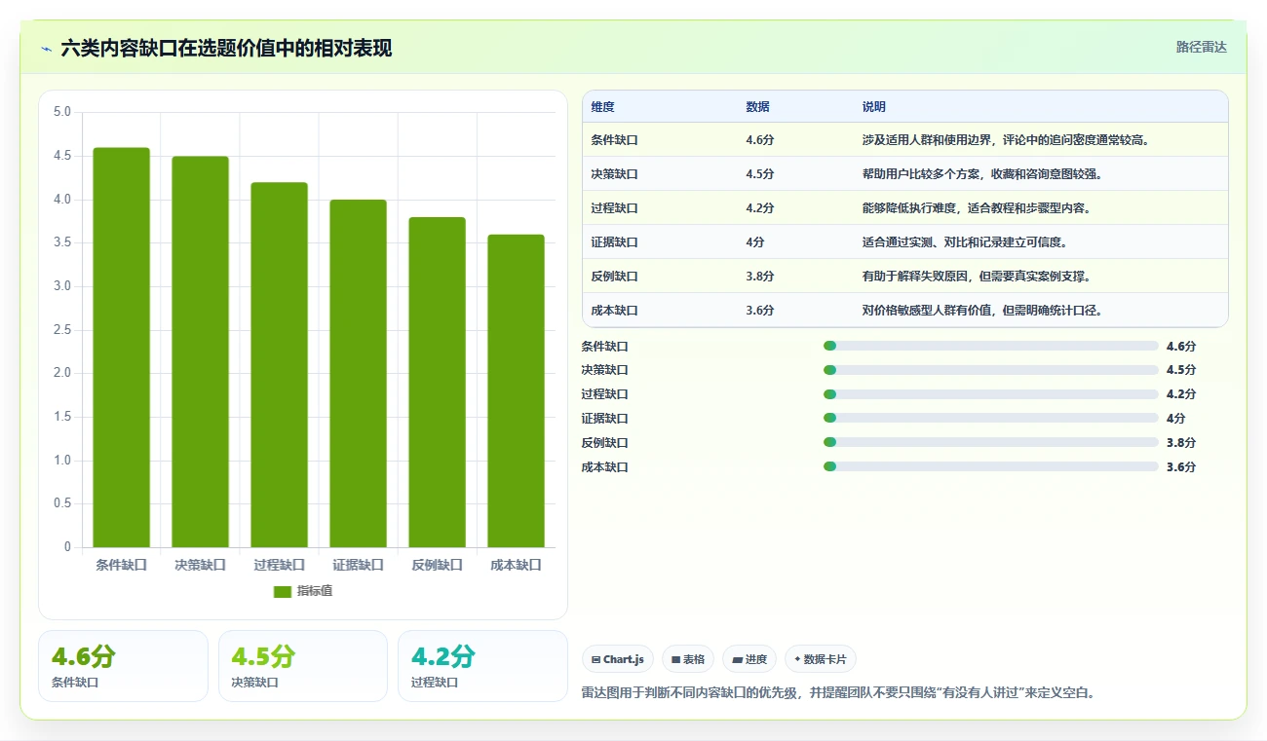Image resolution: width=1267 pixels, height=741 pixels.
Task: Select the 进度 tag chip
Action: click(x=749, y=659)
